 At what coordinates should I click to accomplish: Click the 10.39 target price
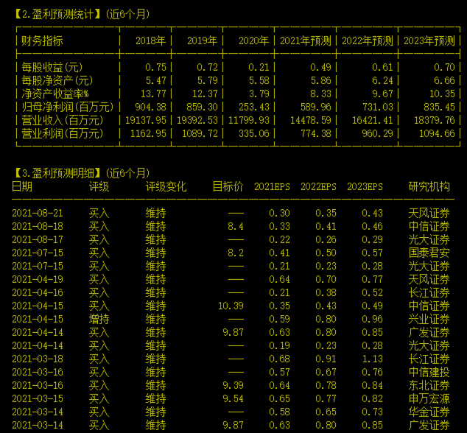click(x=231, y=306)
